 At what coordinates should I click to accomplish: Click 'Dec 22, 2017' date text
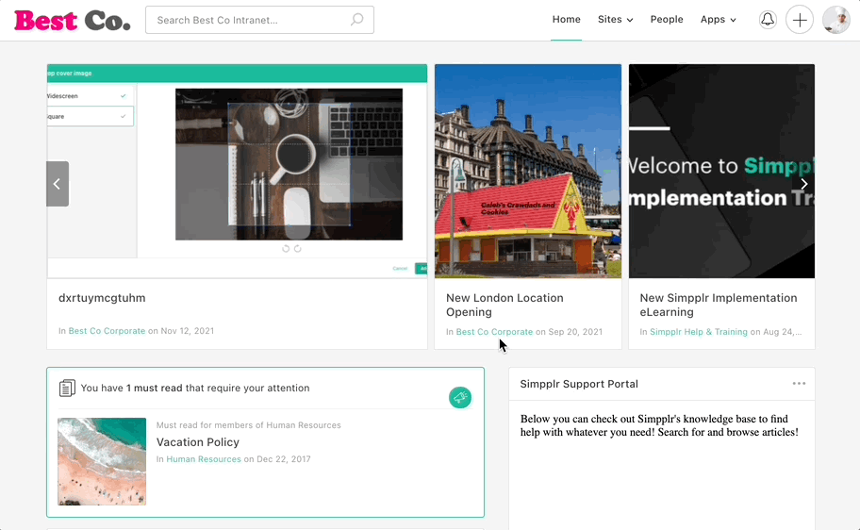pos(284,459)
